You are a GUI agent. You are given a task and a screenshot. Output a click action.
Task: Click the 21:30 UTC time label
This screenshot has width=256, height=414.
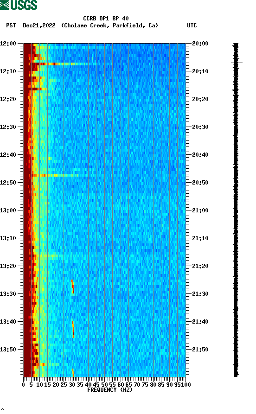click(200, 294)
